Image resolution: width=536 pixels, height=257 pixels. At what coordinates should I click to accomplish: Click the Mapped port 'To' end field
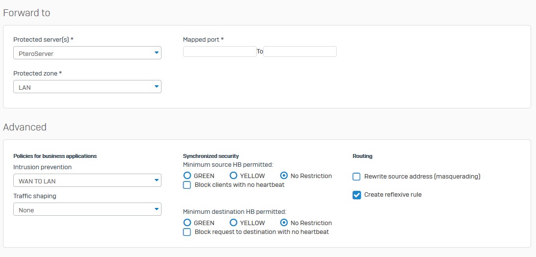299,51
